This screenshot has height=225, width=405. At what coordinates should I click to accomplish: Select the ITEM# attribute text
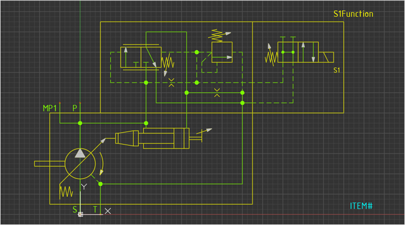click(361, 206)
